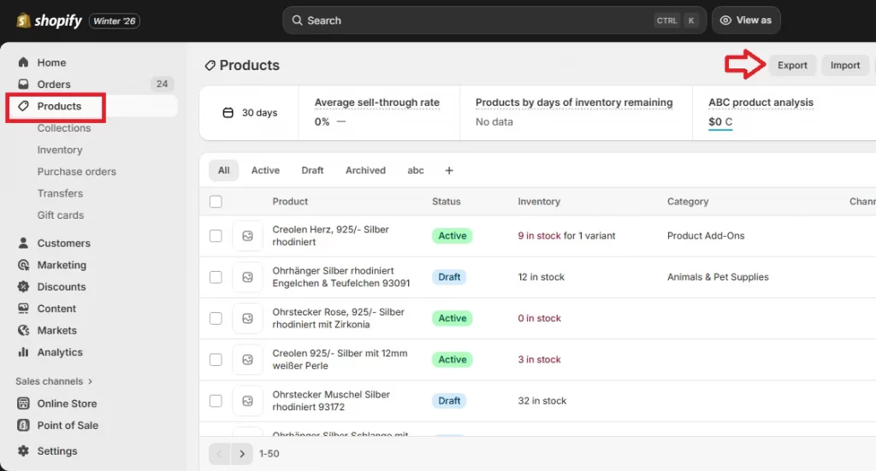Click the Orders inbox icon
This screenshot has width=876, height=471.
(23, 85)
